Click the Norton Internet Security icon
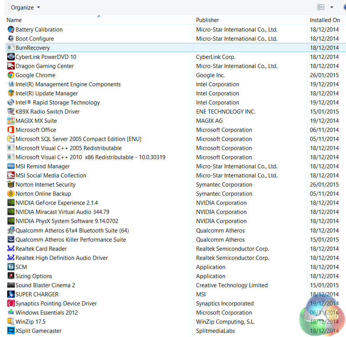The width and height of the screenshot is (346, 337). [11, 185]
